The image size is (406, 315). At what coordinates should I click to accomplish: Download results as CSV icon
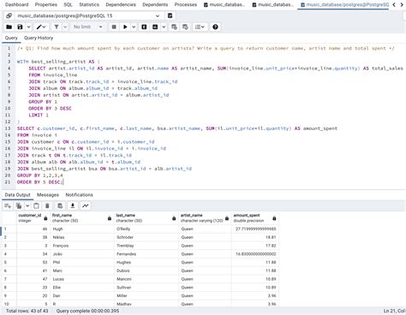(x=73, y=205)
